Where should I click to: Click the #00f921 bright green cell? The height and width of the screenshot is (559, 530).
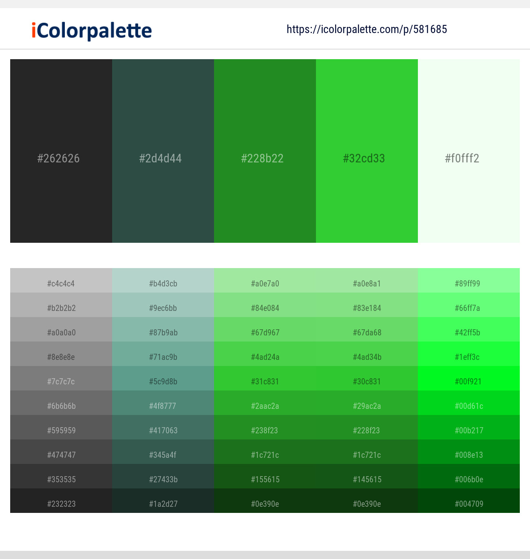click(x=468, y=382)
